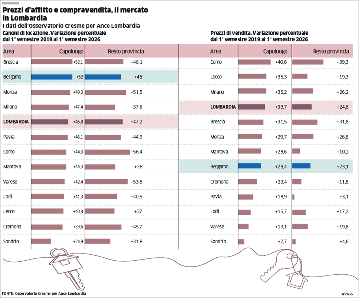359x298 pixels.
Task: Select the LOMBARDIA row in sales table
Action: [266, 107]
